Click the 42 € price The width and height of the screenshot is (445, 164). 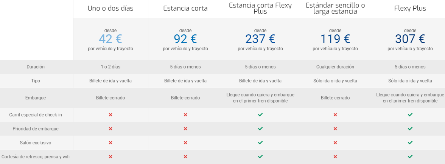[110, 39]
